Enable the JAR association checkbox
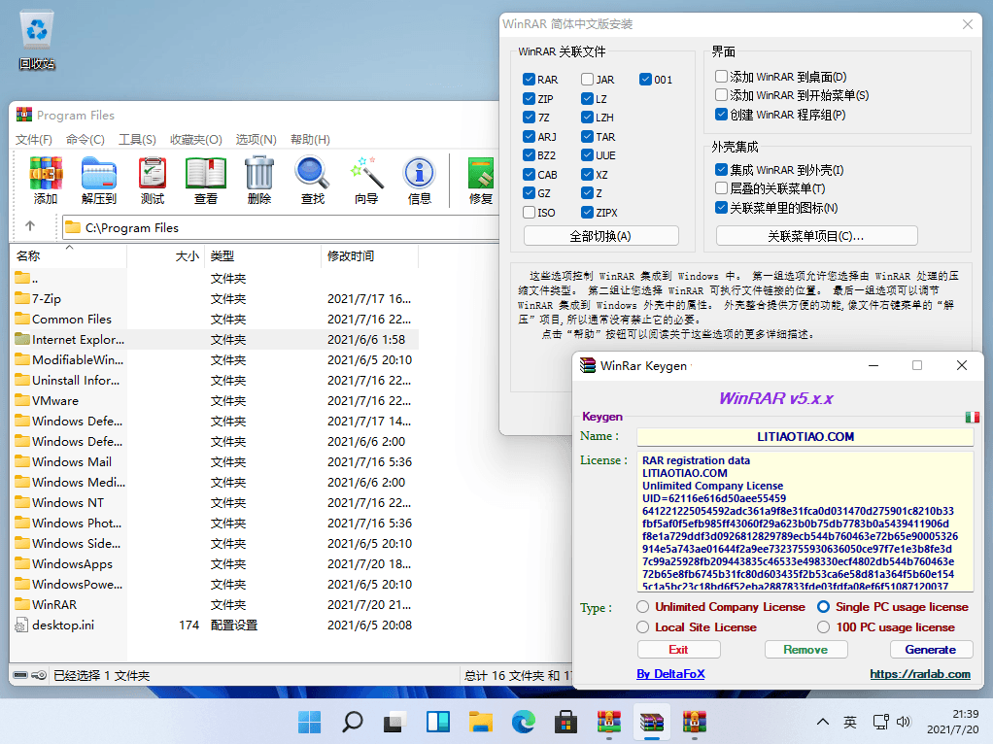The width and height of the screenshot is (993, 744). point(587,79)
